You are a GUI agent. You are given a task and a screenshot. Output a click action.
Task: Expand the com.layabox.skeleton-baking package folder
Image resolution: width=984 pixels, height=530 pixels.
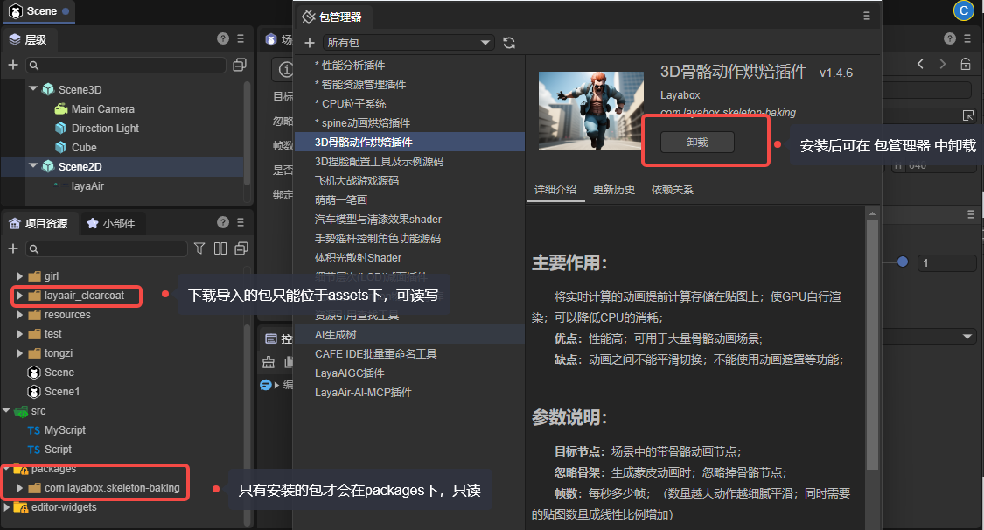(x=20, y=488)
